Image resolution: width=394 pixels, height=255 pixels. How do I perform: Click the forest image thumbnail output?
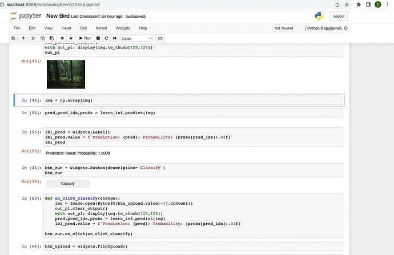coord(66,74)
